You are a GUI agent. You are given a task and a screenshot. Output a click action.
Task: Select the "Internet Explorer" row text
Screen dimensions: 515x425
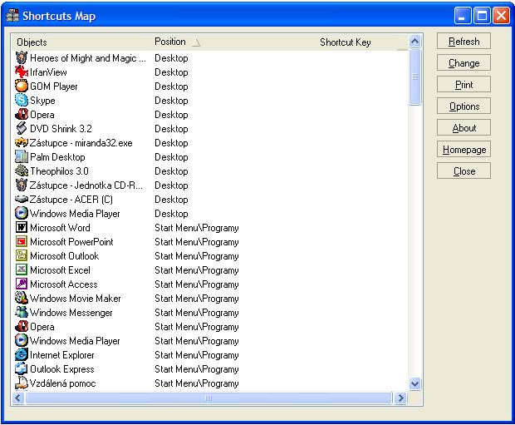click(x=62, y=355)
